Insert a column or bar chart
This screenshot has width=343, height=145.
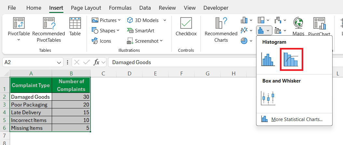[x=244, y=20]
